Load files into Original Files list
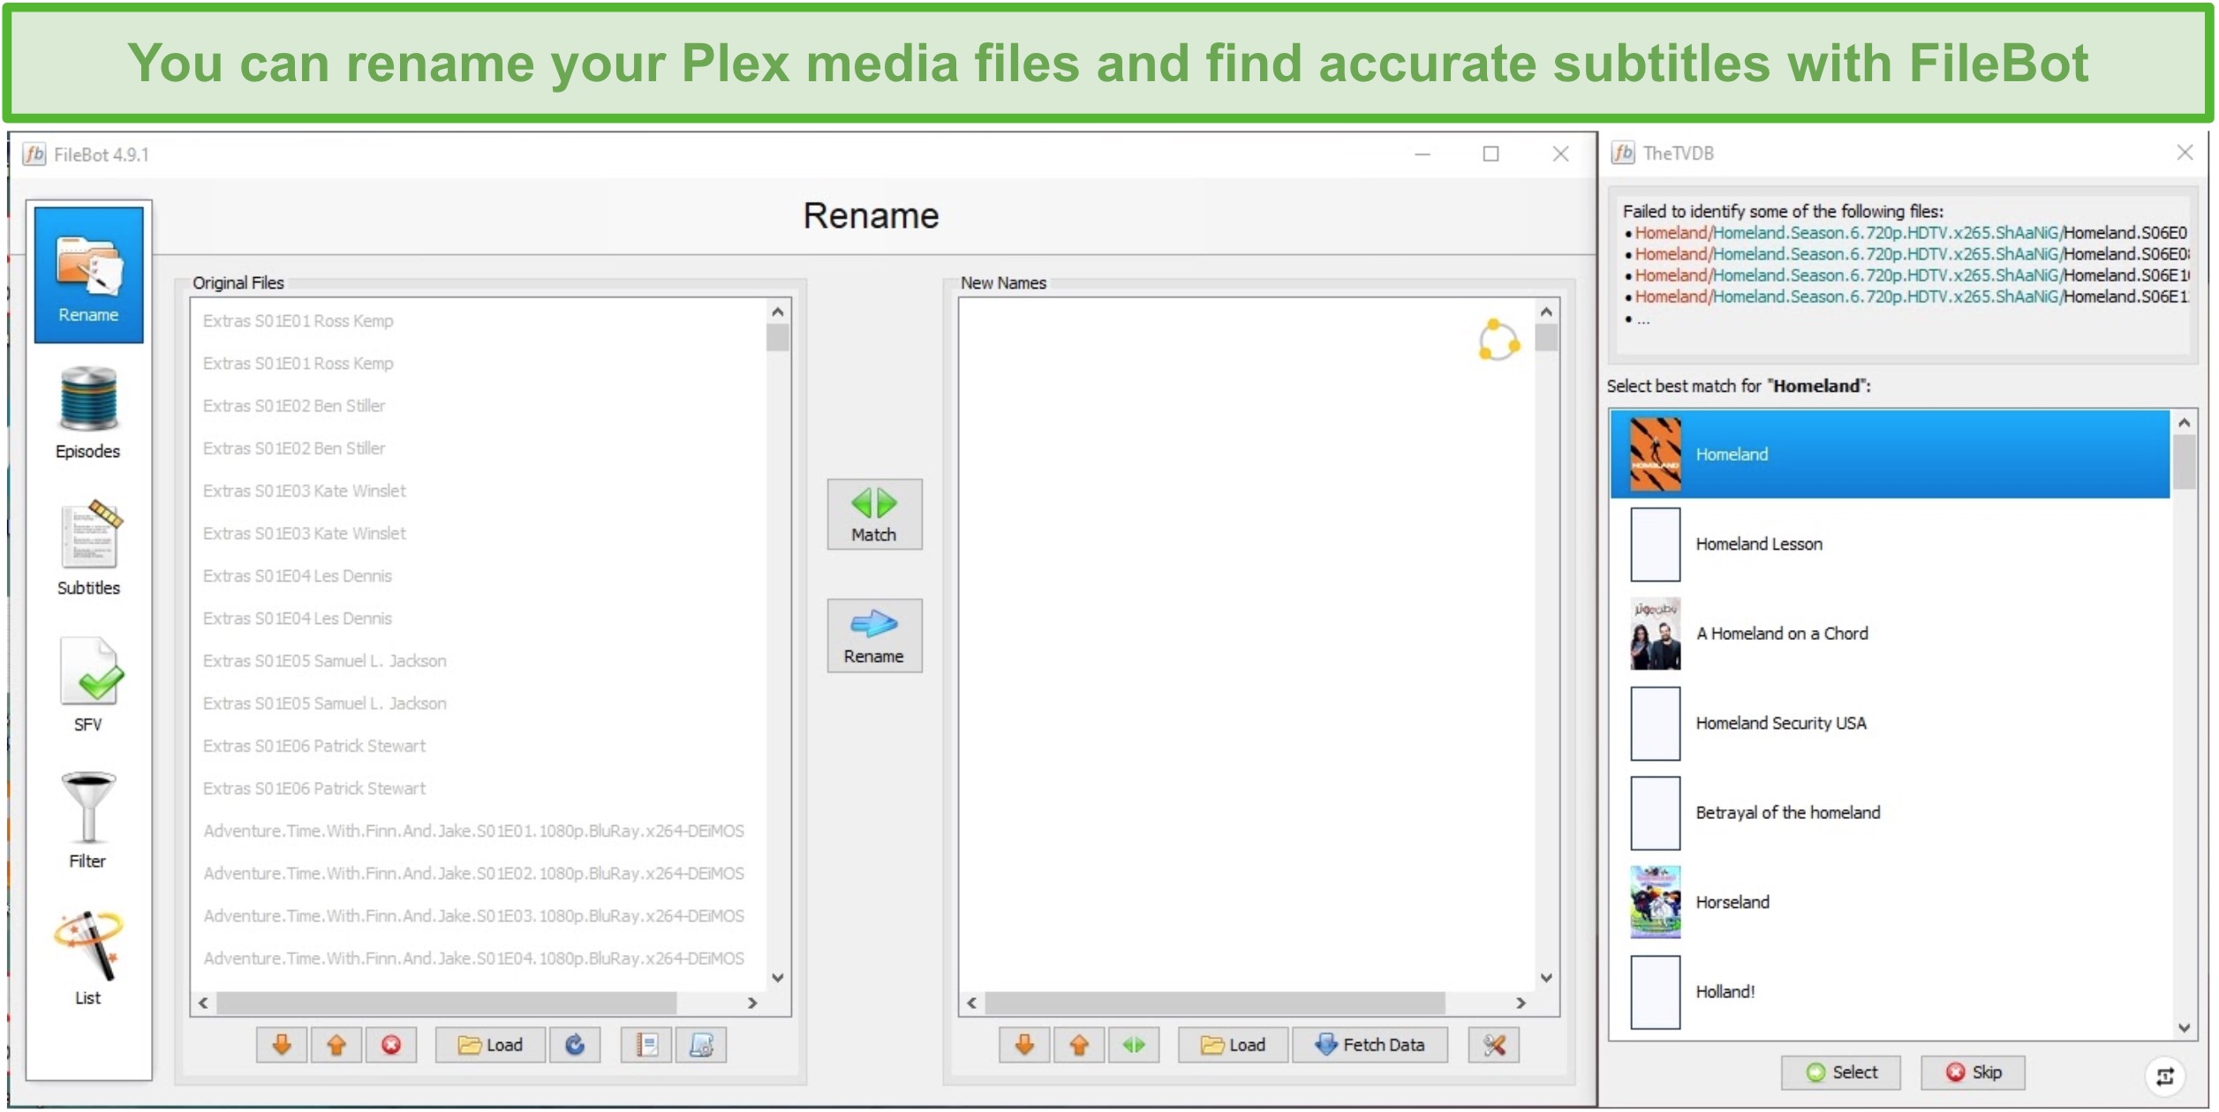Image resolution: width=2219 pixels, height=1112 pixels. [490, 1046]
